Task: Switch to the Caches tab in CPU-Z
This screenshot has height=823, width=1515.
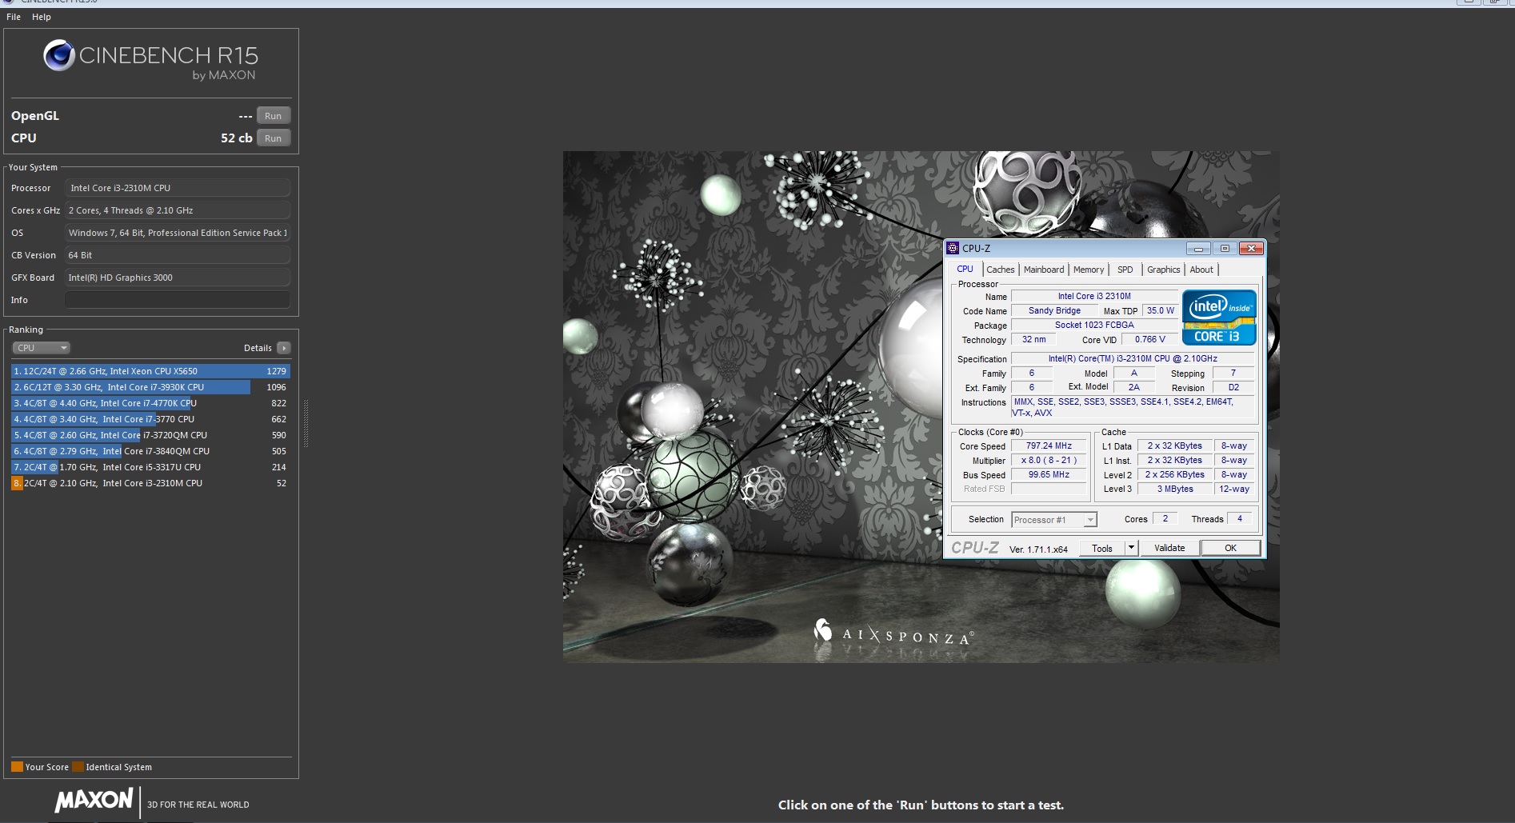Action: (x=1000, y=270)
